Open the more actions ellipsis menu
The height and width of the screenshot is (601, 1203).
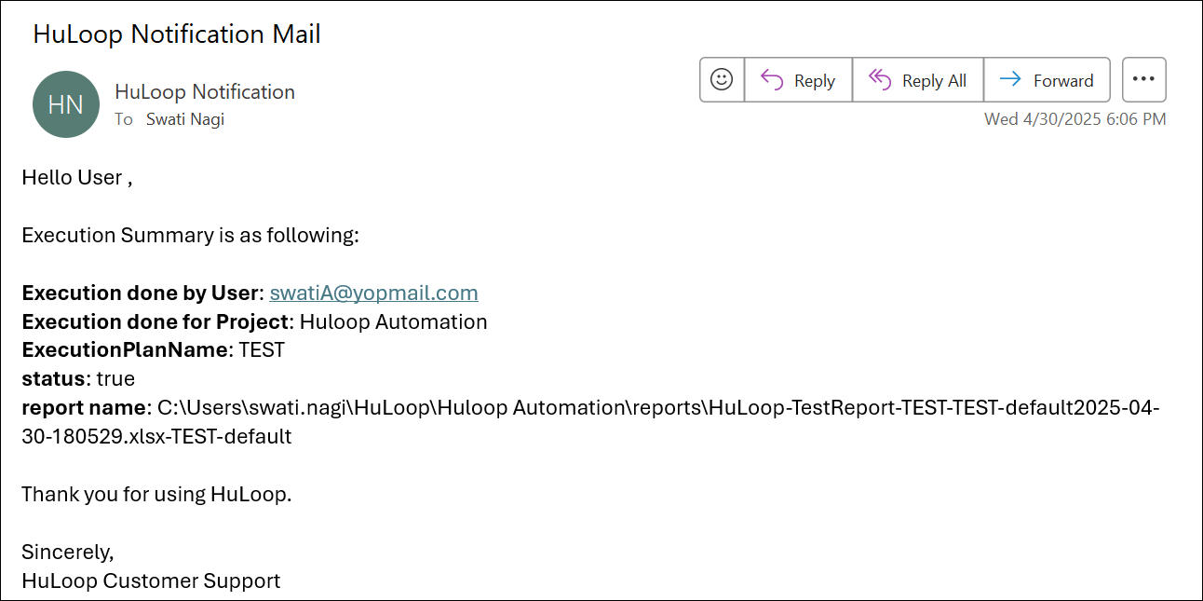1143,80
